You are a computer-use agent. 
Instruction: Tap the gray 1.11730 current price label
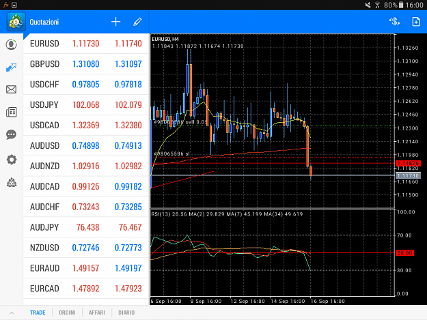click(x=408, y=175)
